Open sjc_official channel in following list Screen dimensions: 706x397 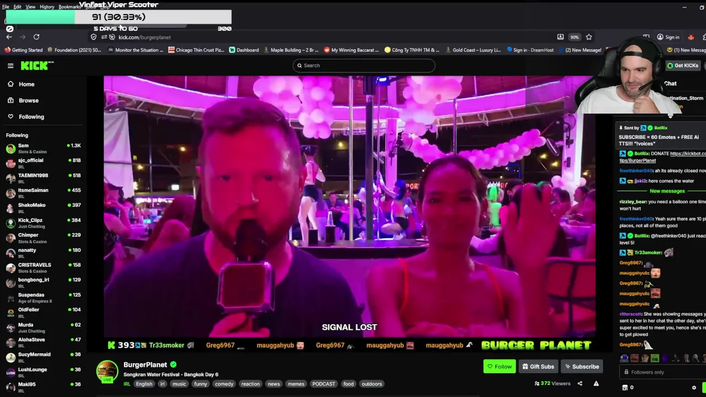(x=43, y=163)
